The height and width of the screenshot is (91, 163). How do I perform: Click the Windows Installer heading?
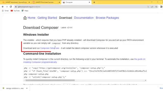coord(36,35)
